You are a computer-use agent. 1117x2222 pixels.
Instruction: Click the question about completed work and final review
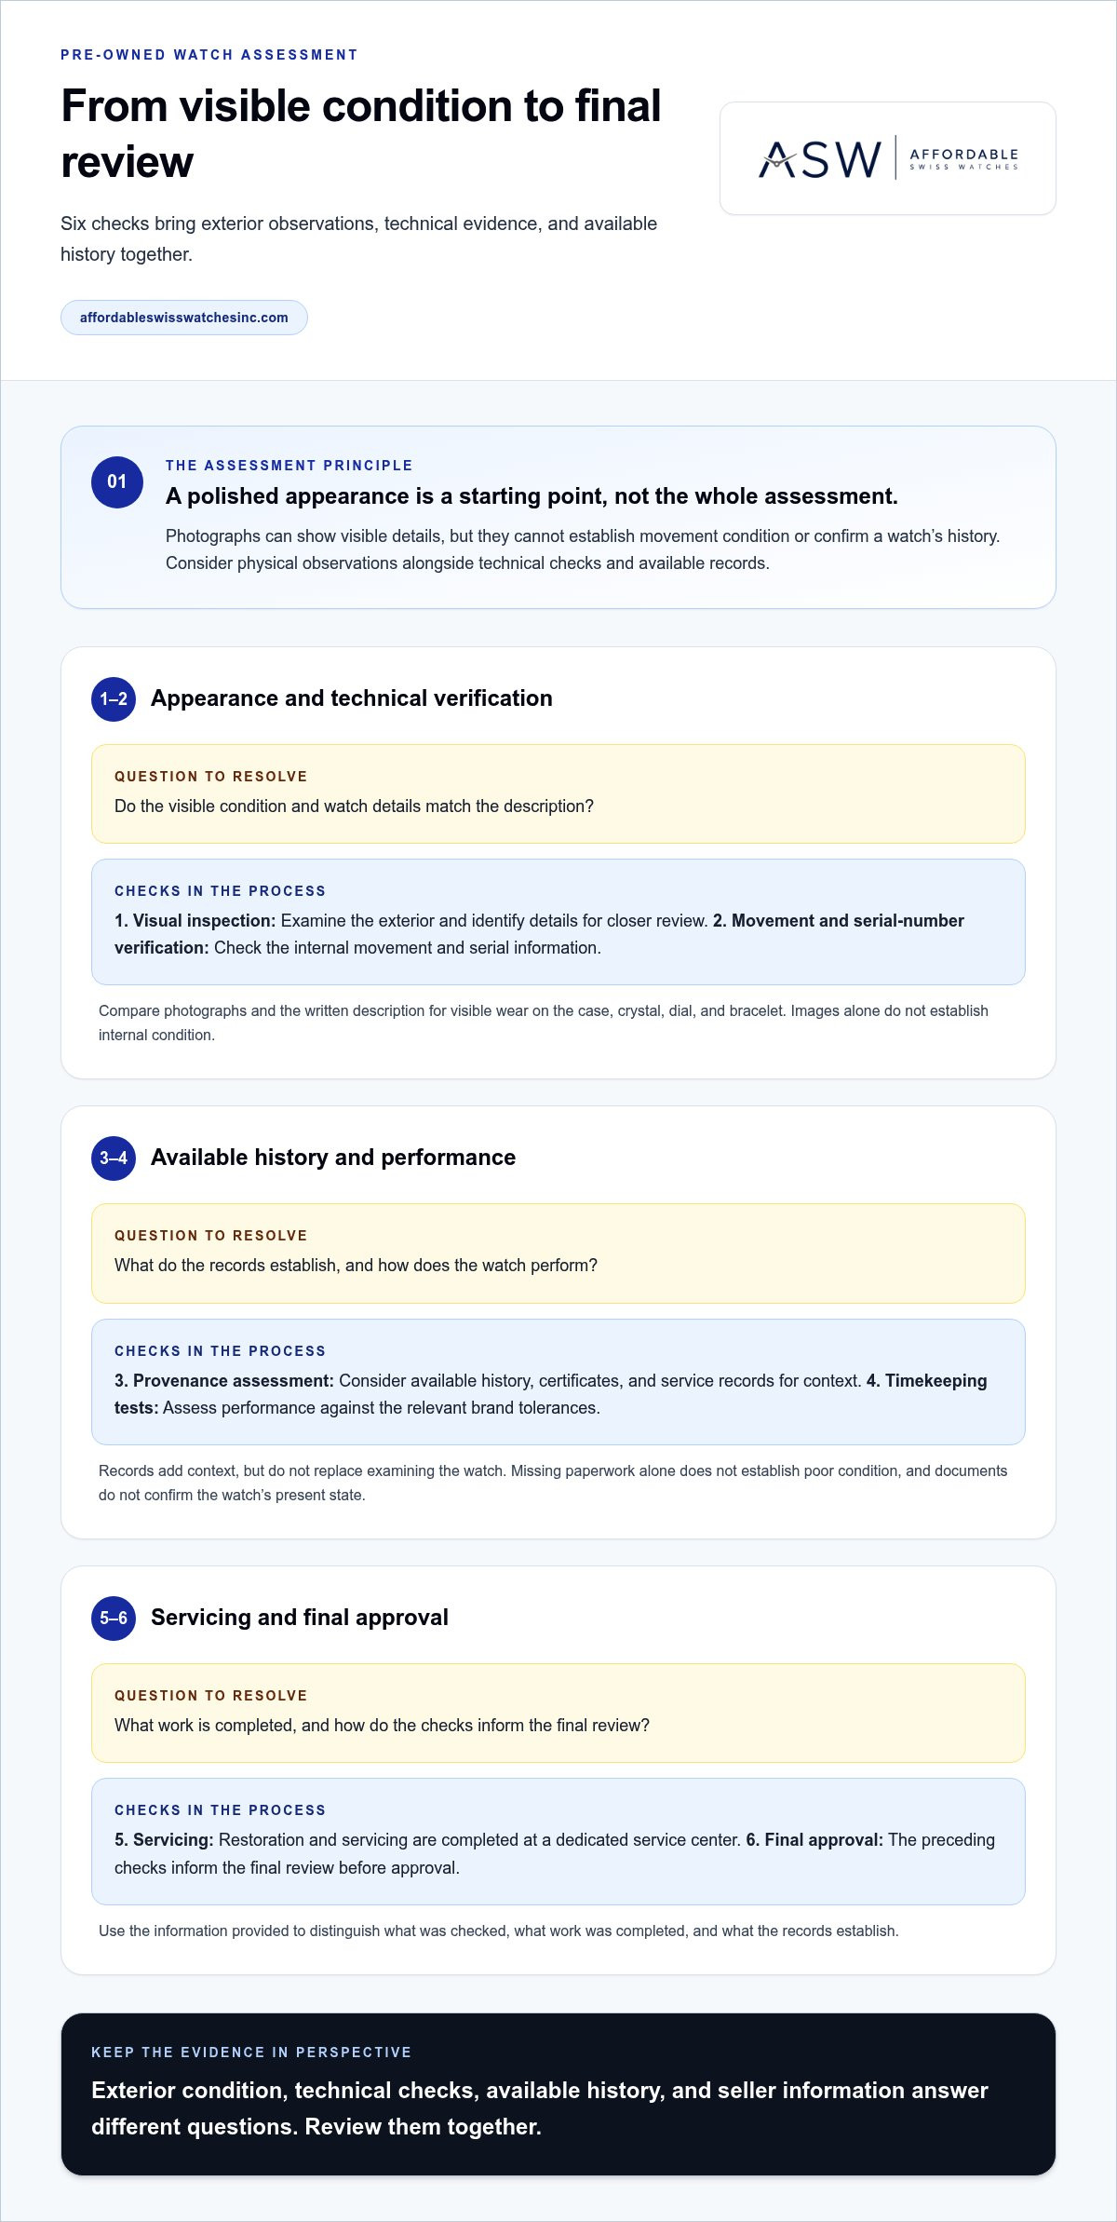(x=382, y=1726)
